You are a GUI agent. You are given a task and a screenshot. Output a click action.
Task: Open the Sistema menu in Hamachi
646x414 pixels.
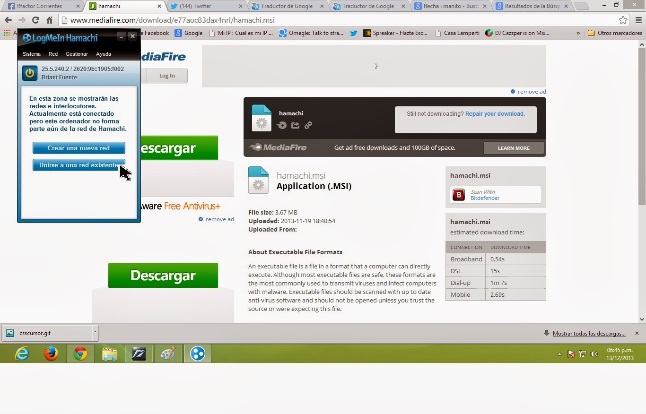point(32,54)
